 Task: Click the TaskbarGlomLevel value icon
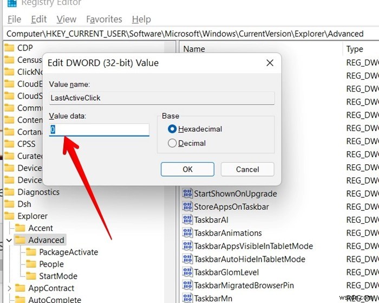(x=187, y=272)
